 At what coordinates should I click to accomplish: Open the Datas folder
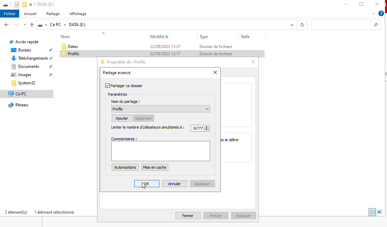point(73,46)
